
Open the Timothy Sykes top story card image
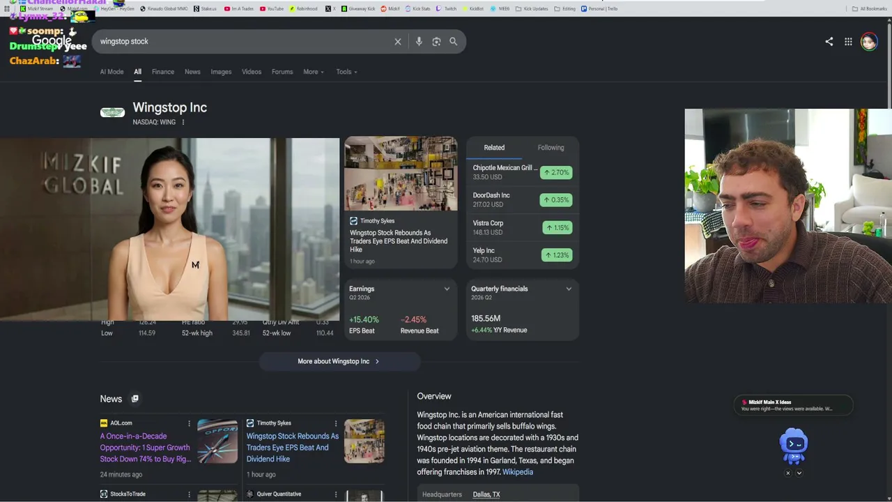pos(401,174)
